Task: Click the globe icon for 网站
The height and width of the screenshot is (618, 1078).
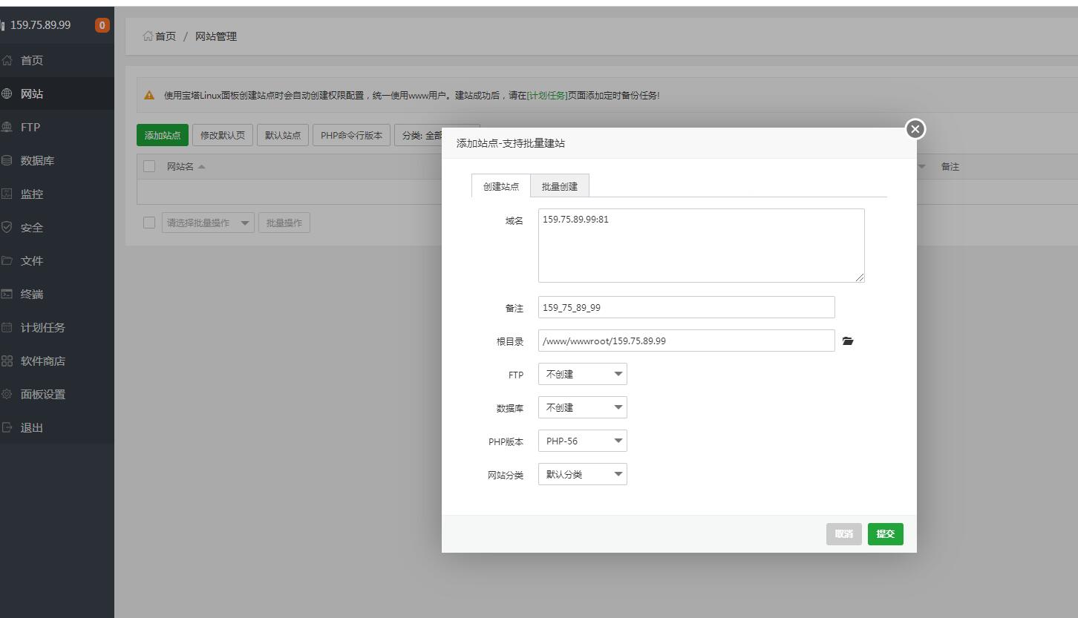Action: pyautogui.click(x=7, y=94)
